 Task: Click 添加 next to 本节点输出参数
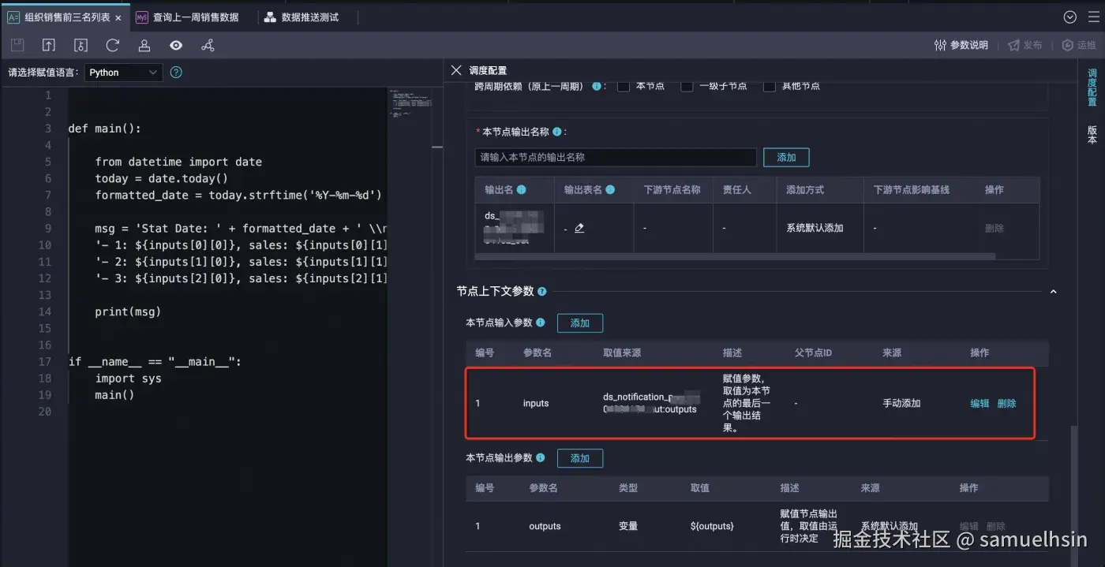pos(580,458)
